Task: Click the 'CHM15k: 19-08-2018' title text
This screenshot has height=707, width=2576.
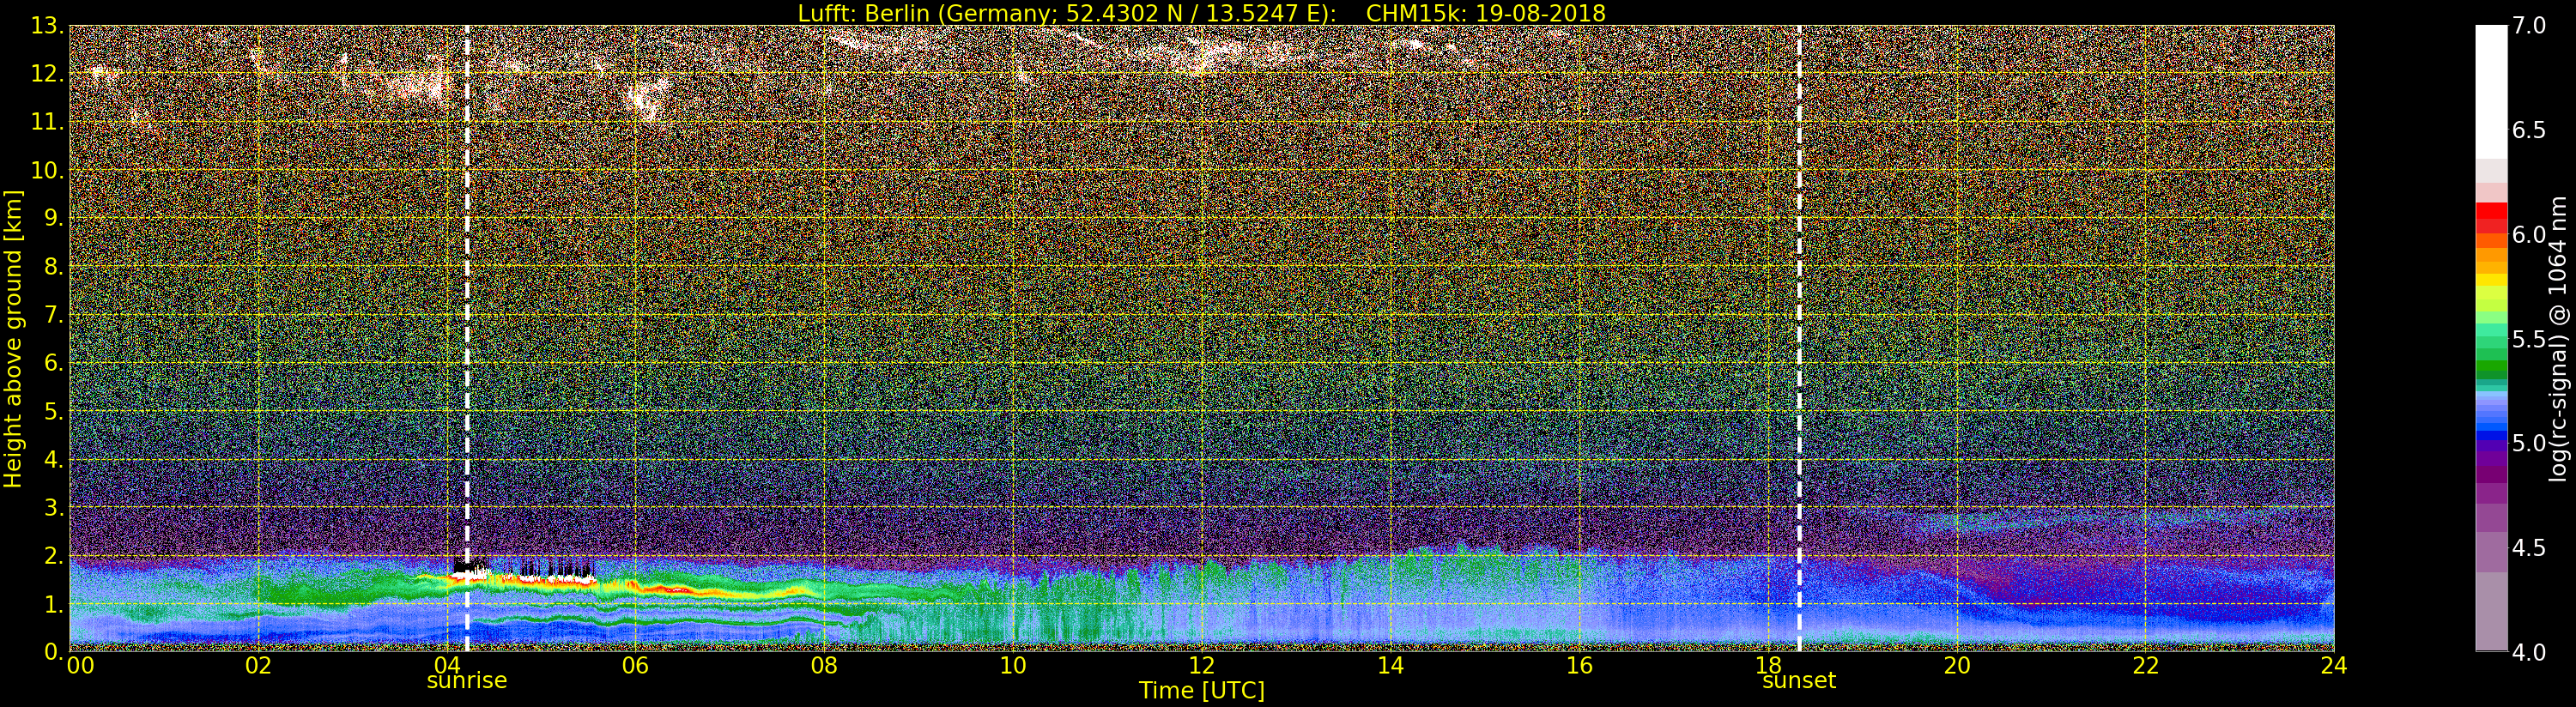Action: 1485,13
